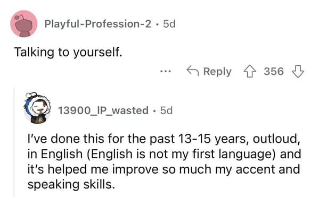Click the "speaking skills." final line
Image resolution: width=319 pixels, height=197 pixels.
[x=71, y=185]
